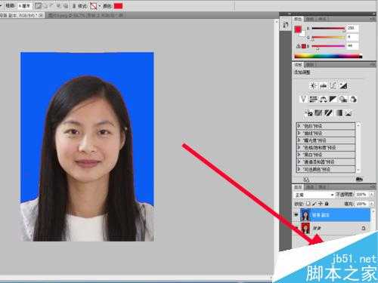Image resolution: width=378 pixels, height=283 pixels.
Task: Open the Color panel flyout menu
Action: coord(373,19)
